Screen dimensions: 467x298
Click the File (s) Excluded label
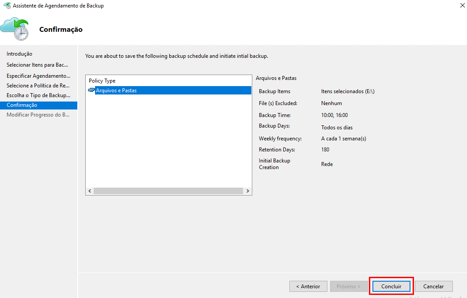[x=278, y=103]
